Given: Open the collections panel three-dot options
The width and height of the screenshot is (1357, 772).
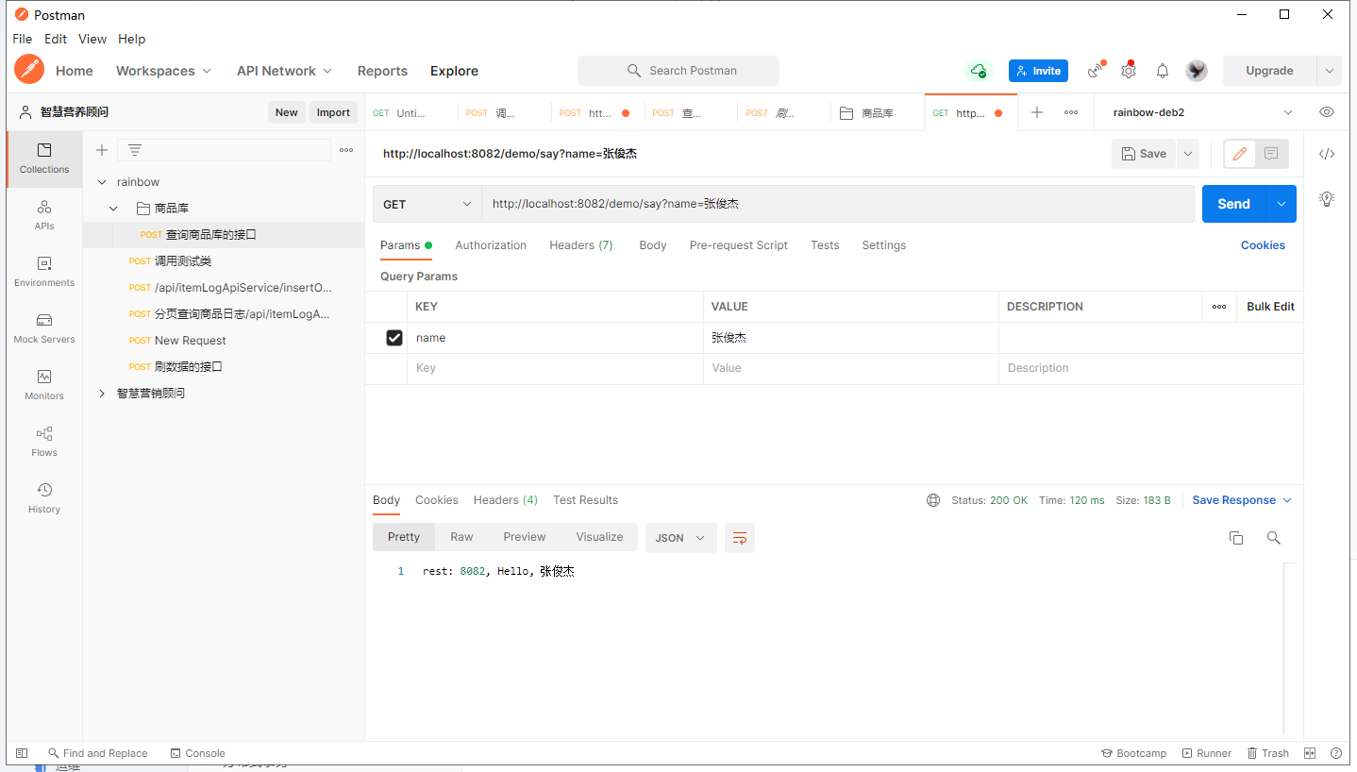Looking at the screenshot, I should click(x=346, y=150).
